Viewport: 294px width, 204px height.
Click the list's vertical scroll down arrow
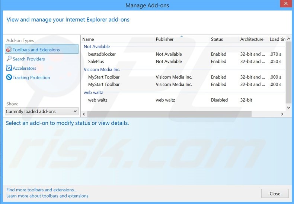(x=289, y=108)
